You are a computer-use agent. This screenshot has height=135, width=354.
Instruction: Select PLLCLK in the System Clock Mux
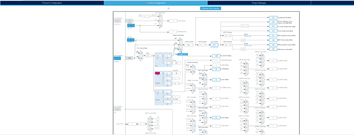pos(181,49)
